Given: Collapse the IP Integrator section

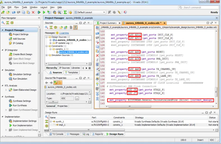Looking at the screenshot, I should (3, 50).
